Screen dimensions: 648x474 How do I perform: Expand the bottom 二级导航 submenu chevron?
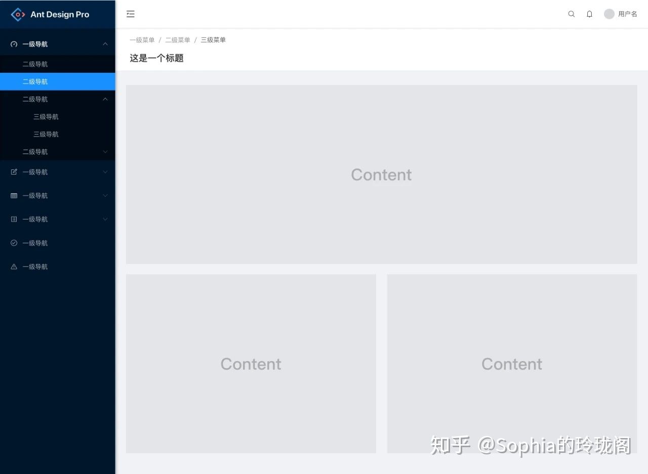coord(105,151)
